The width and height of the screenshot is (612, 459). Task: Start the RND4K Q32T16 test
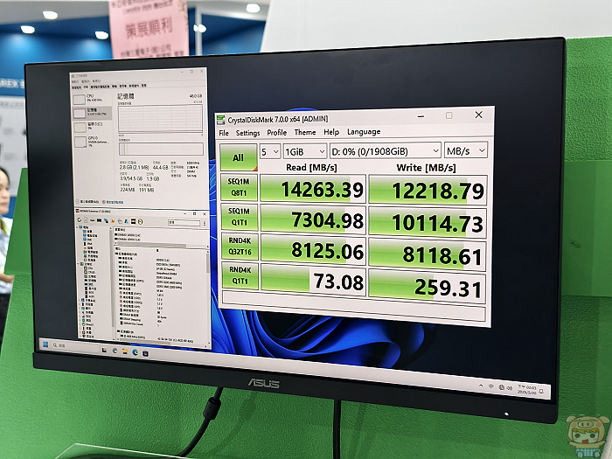pos(240,247)
